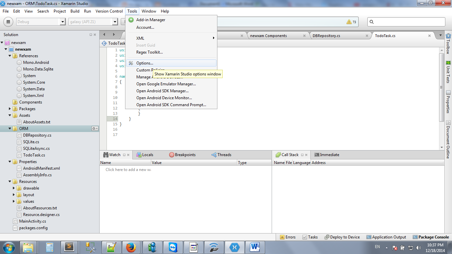The width and height of the screenshot is (452, 254).
Task: Open the warnings indicator showing 73
Action: [351, 22]
